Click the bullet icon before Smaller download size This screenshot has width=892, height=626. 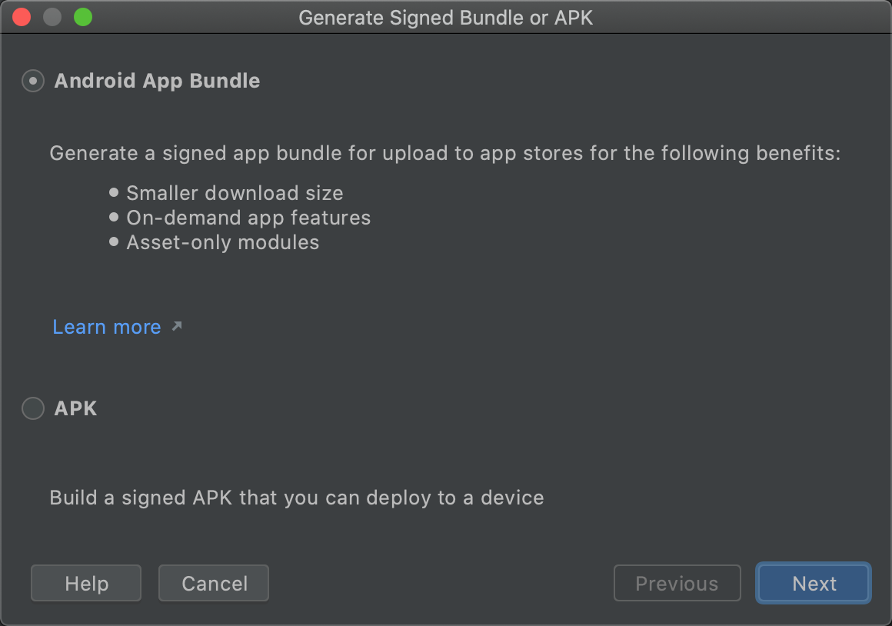115,192
